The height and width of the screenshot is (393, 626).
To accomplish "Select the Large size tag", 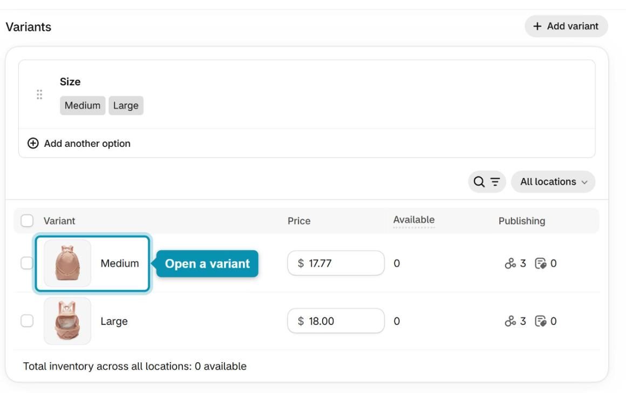I will click(126, 105).
